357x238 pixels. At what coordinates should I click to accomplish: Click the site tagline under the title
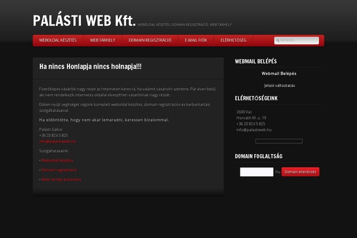(x=184, y=25)
